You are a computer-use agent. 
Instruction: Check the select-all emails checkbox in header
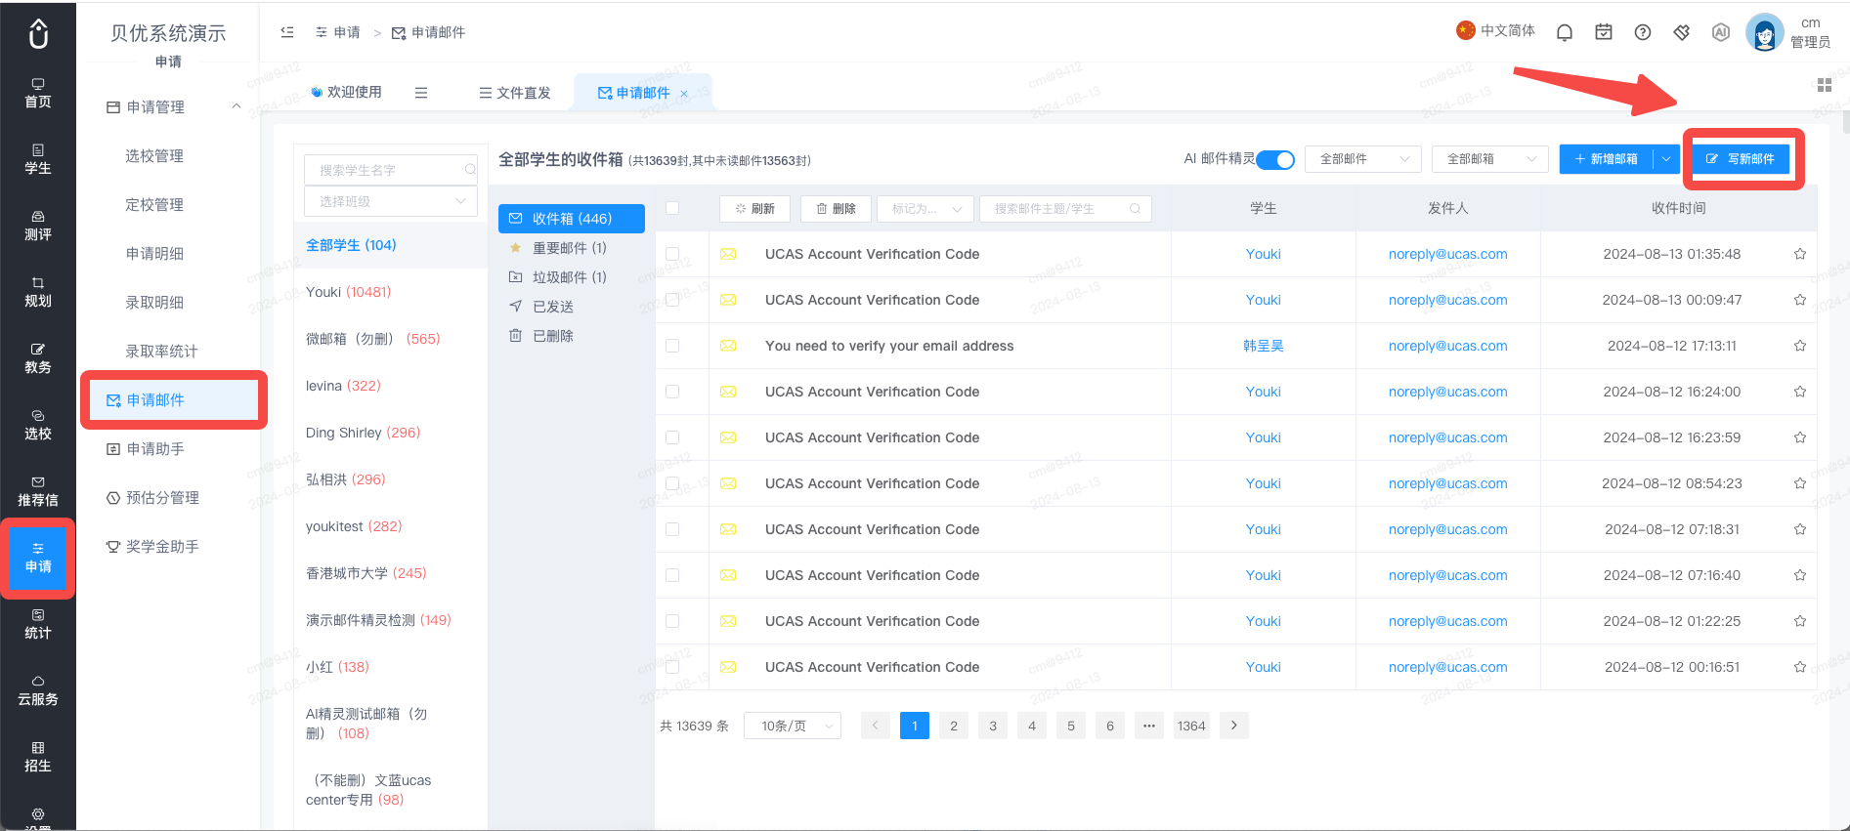pyautogui.click(x=672, y=208)
